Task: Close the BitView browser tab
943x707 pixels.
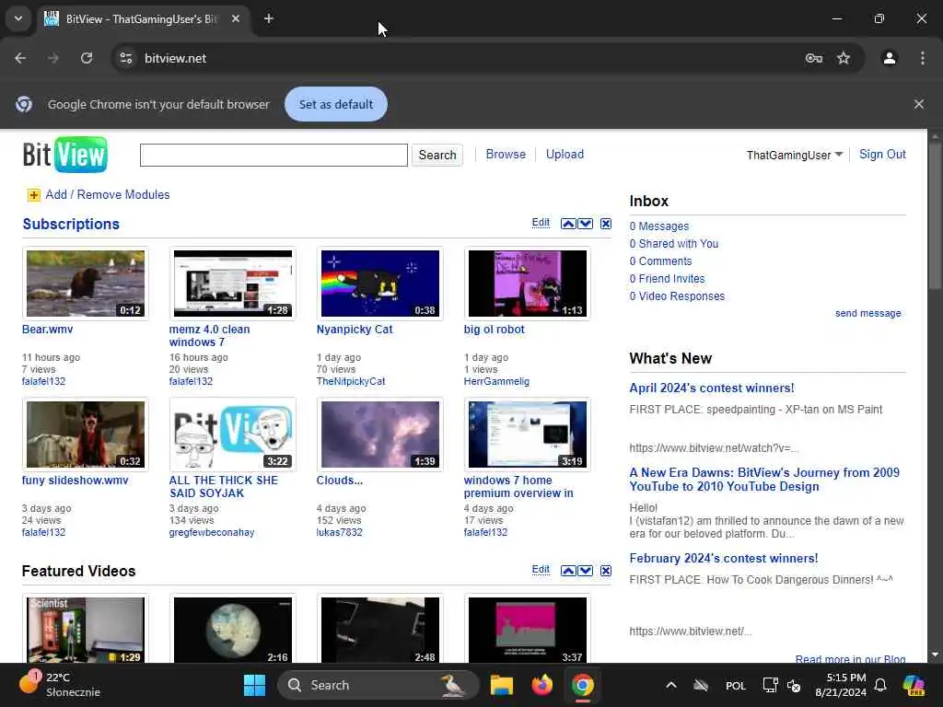Action: (236, 18)
